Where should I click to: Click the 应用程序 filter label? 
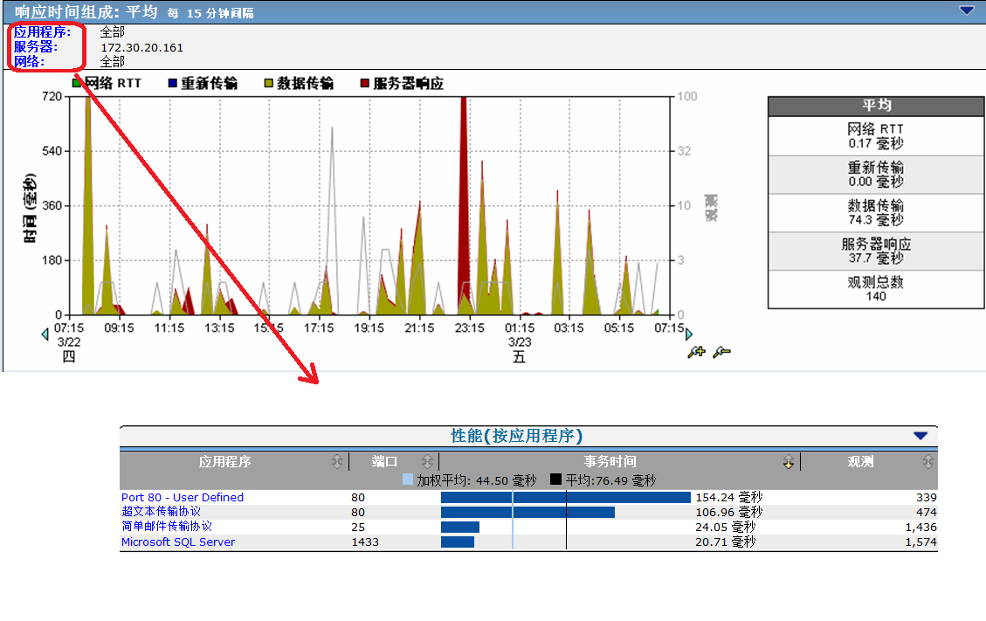point(42,31)
